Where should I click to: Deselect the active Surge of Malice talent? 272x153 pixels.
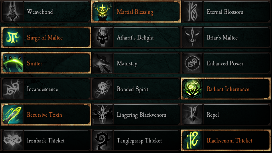(45, 37)
